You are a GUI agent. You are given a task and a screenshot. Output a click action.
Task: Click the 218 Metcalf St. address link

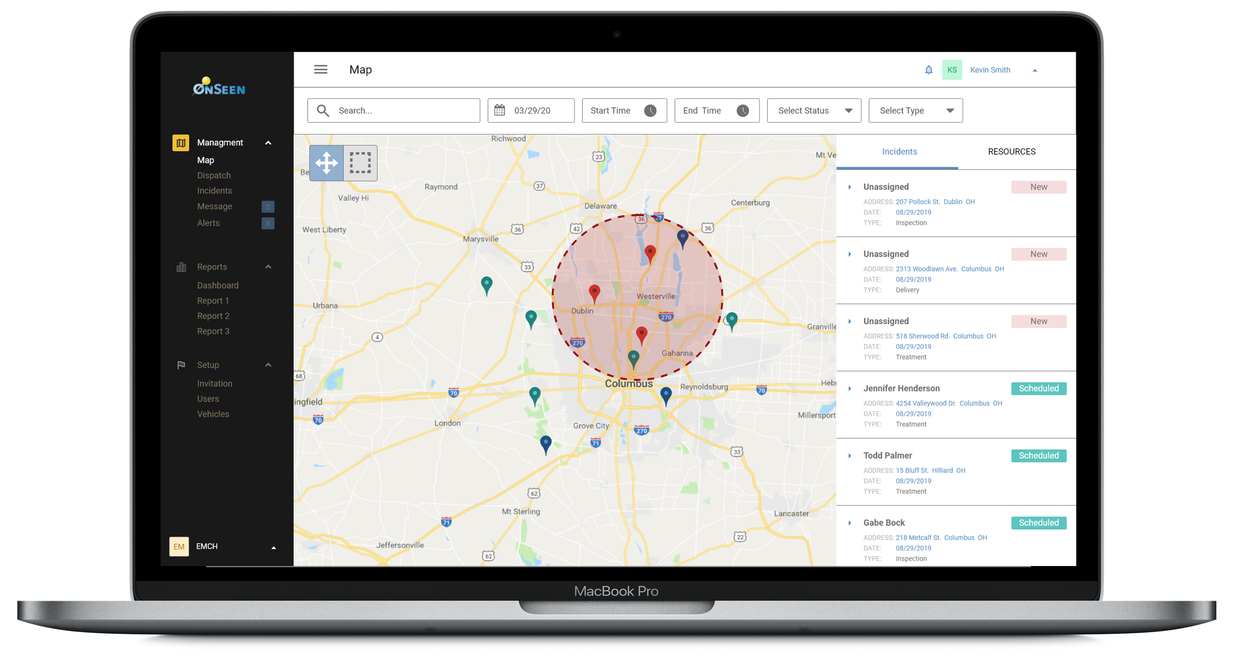[941, 538]
